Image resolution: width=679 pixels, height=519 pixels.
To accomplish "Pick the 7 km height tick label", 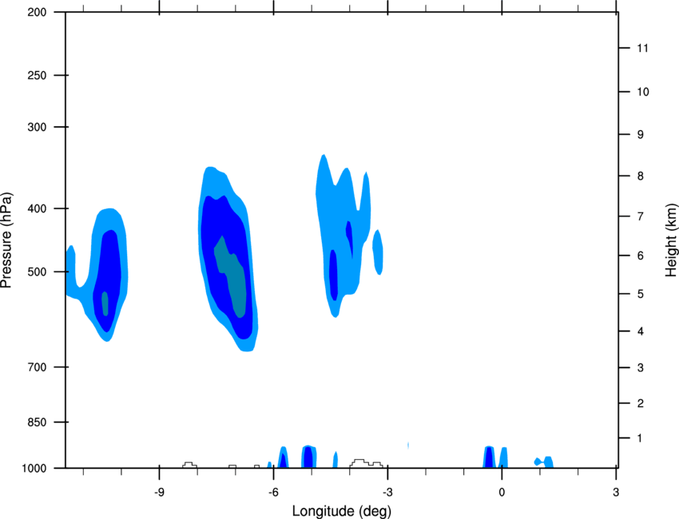I will [x=641, y=216].
